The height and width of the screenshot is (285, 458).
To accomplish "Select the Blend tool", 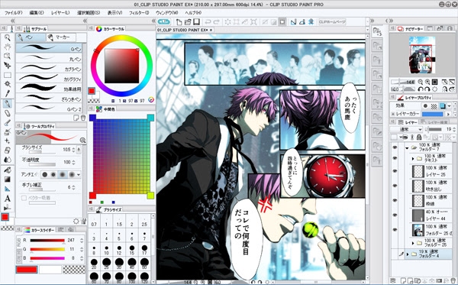I will [x=8, y=160].
